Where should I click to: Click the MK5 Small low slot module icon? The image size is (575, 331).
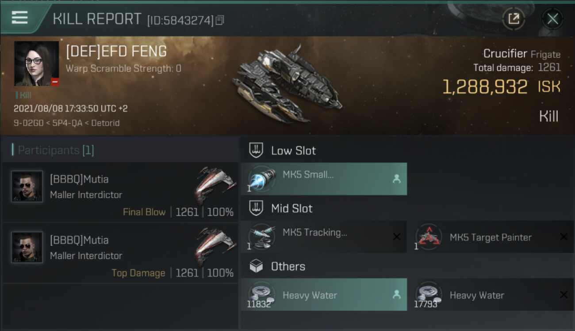[x=261, y=179]
